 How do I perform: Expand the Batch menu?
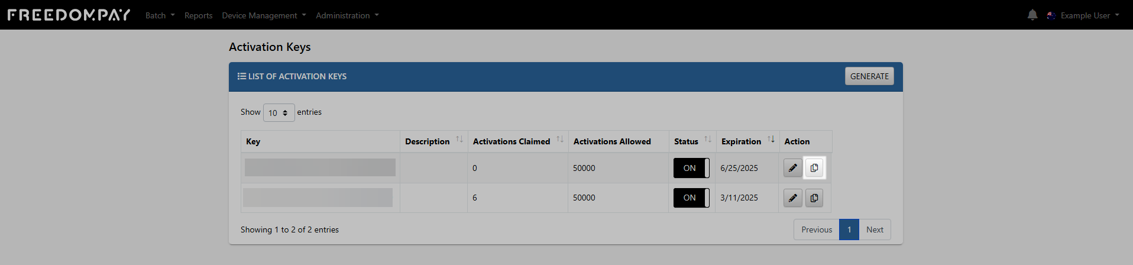(160, 15)
